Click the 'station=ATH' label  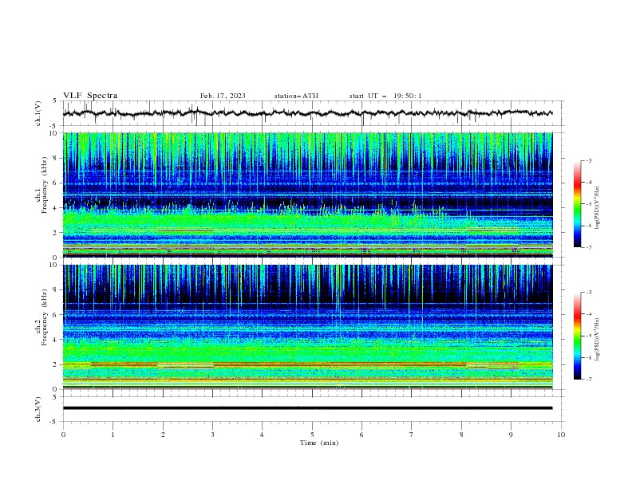point(296,96)
